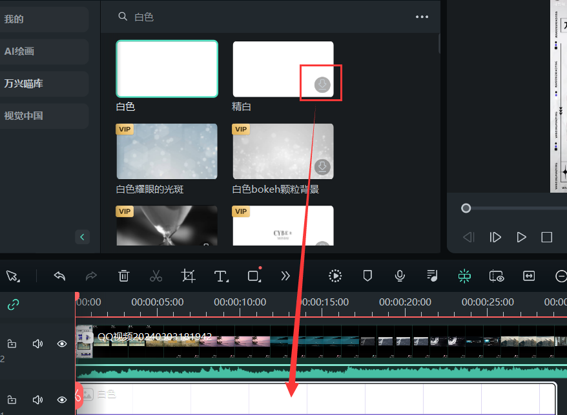This screenshot has width=567, height=415.
Task: Download the 白色bokeh颗粒背景 asset
Action: 322,167
